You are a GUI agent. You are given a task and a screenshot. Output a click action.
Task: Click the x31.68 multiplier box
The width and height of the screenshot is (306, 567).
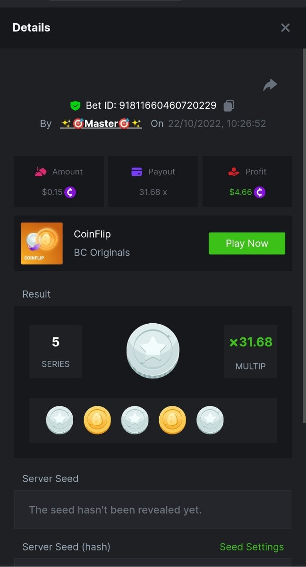pyautogui.click(x=251, y=352)
